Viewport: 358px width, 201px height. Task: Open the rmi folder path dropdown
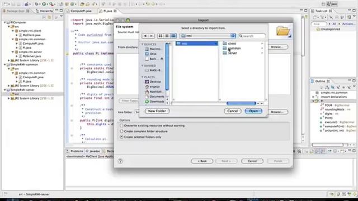[208, 36]
